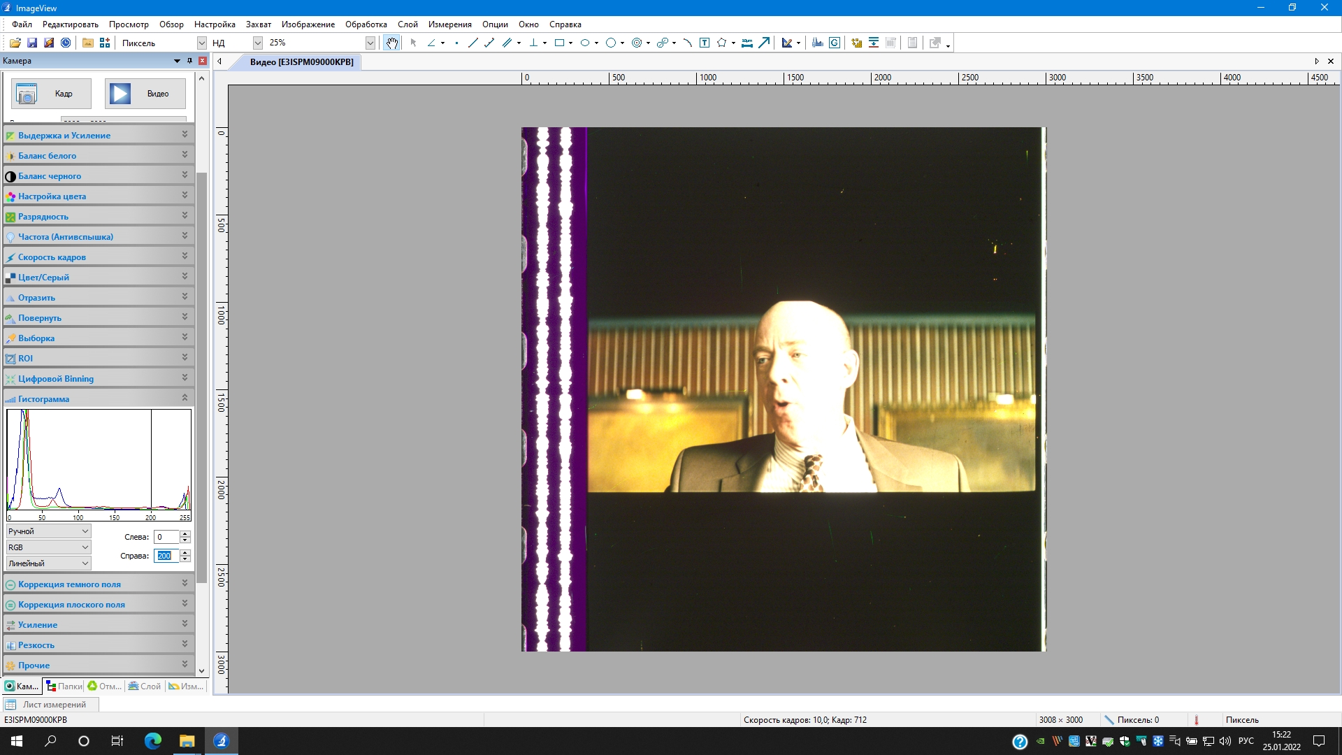Select the text annotation tool
This screenshot has width=1342, height=755.
tap(705, 43)
